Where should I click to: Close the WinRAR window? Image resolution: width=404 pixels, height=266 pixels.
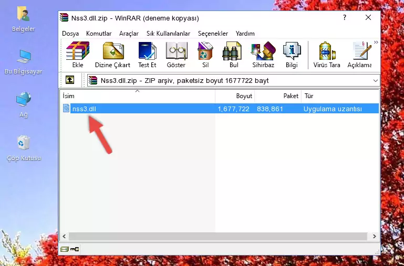pos(368,17)
